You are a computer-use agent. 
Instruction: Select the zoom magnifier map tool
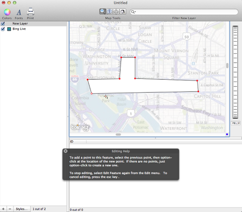(x=103, y=12)
